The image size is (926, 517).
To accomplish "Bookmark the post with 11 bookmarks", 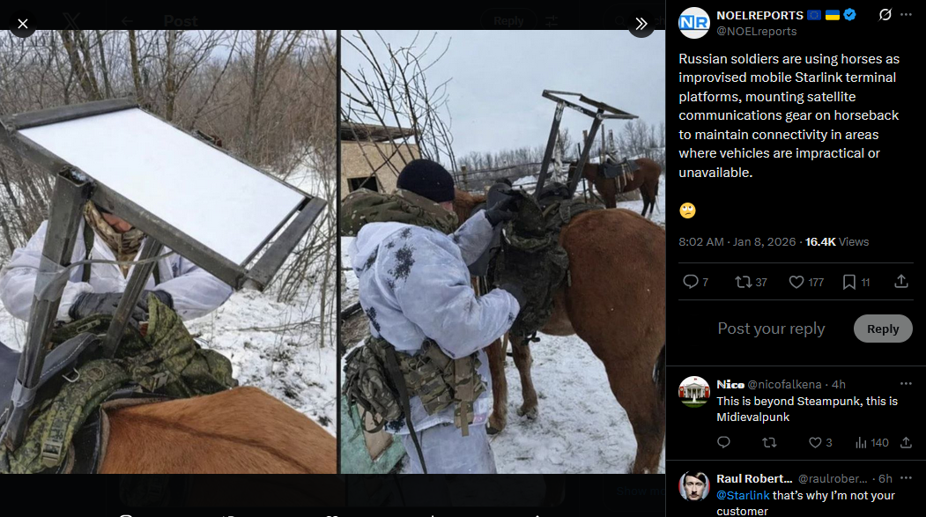I will pos(856,282).
